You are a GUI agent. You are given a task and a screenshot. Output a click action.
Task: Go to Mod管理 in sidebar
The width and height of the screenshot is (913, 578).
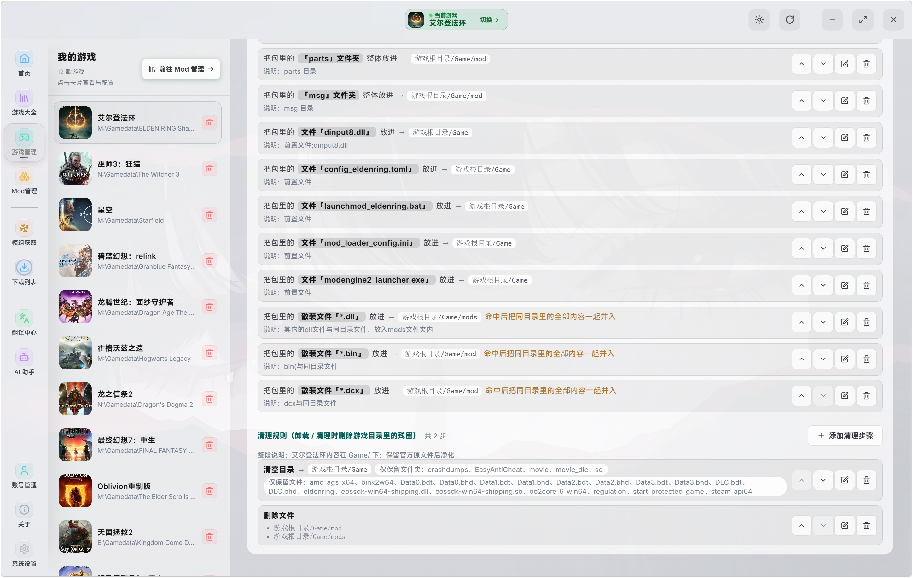tap(24, 181)
